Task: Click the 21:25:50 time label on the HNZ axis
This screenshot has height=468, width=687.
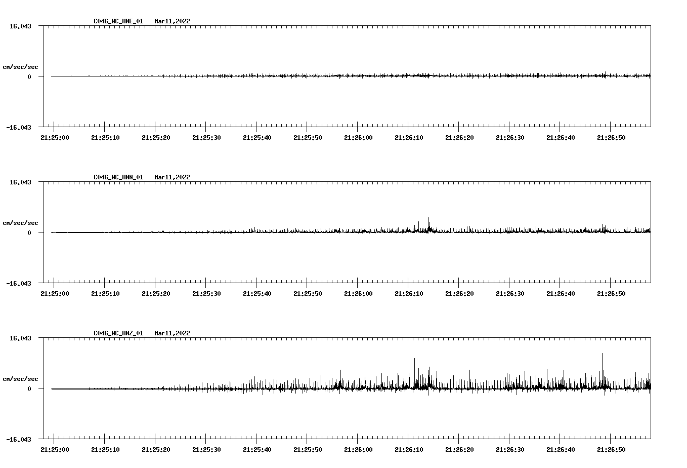Action: tap(308, 450)
